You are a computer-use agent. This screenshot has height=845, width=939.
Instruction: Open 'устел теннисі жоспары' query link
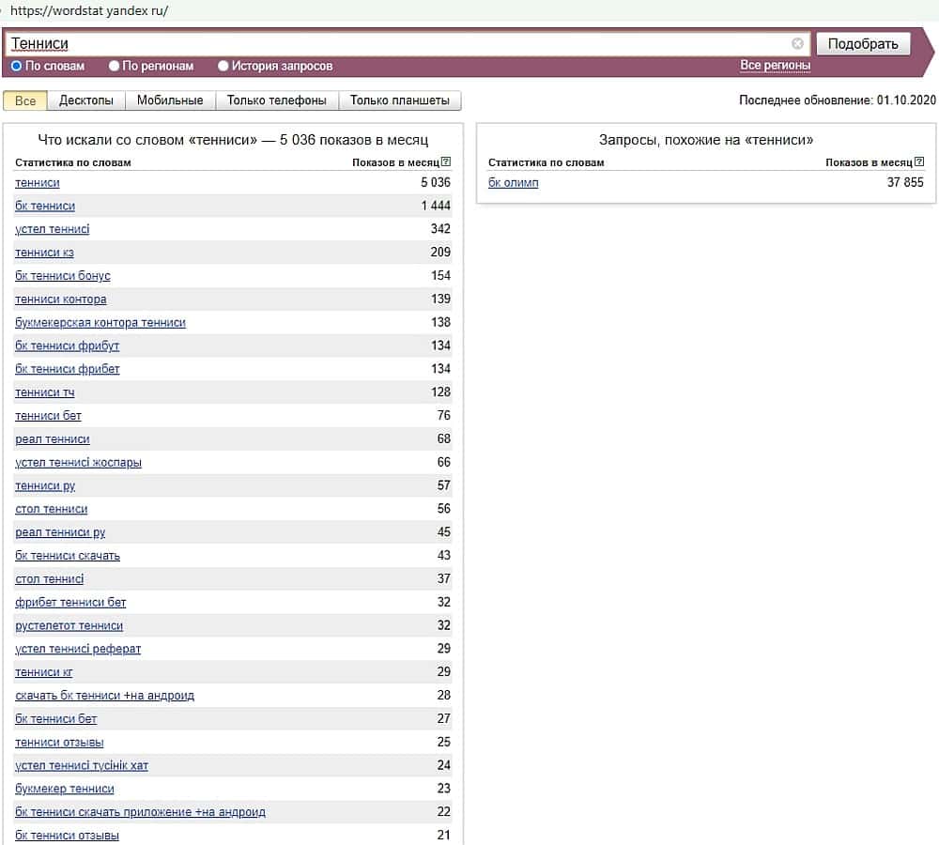(78, 463)
